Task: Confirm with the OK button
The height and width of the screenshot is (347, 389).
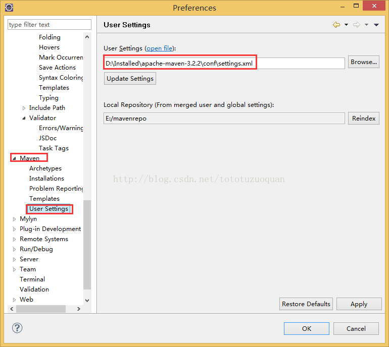Action: (306, 329)
